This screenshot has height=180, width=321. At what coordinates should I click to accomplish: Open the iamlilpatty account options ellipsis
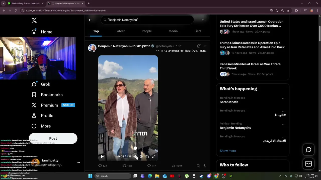pos(78,162)
